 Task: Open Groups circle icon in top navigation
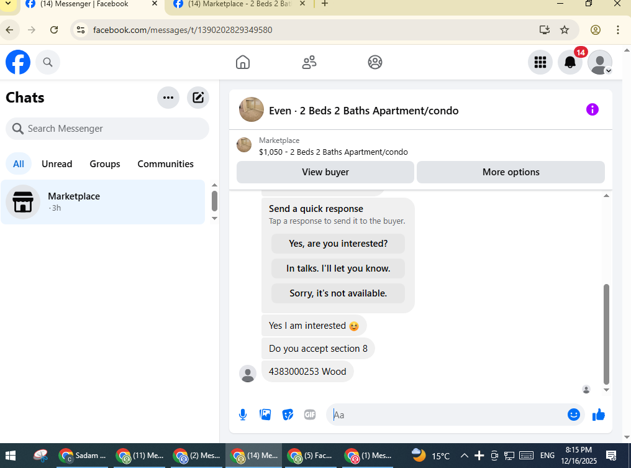pos(375,62)
